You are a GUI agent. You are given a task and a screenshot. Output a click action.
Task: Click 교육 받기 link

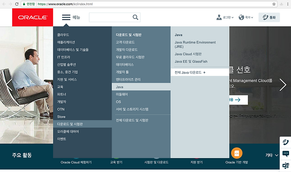(116, 162)
